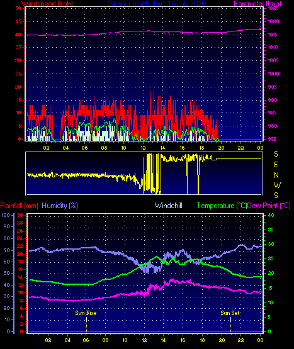Select the Humidity (%) legend label
The width and height of the screenshot is (294, 349).
pos(60,206)
